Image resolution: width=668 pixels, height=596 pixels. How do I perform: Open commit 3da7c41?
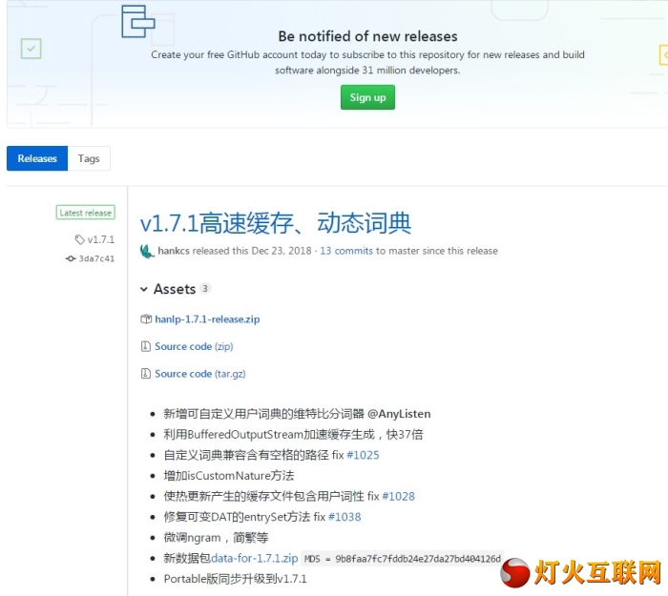[96, 258]
